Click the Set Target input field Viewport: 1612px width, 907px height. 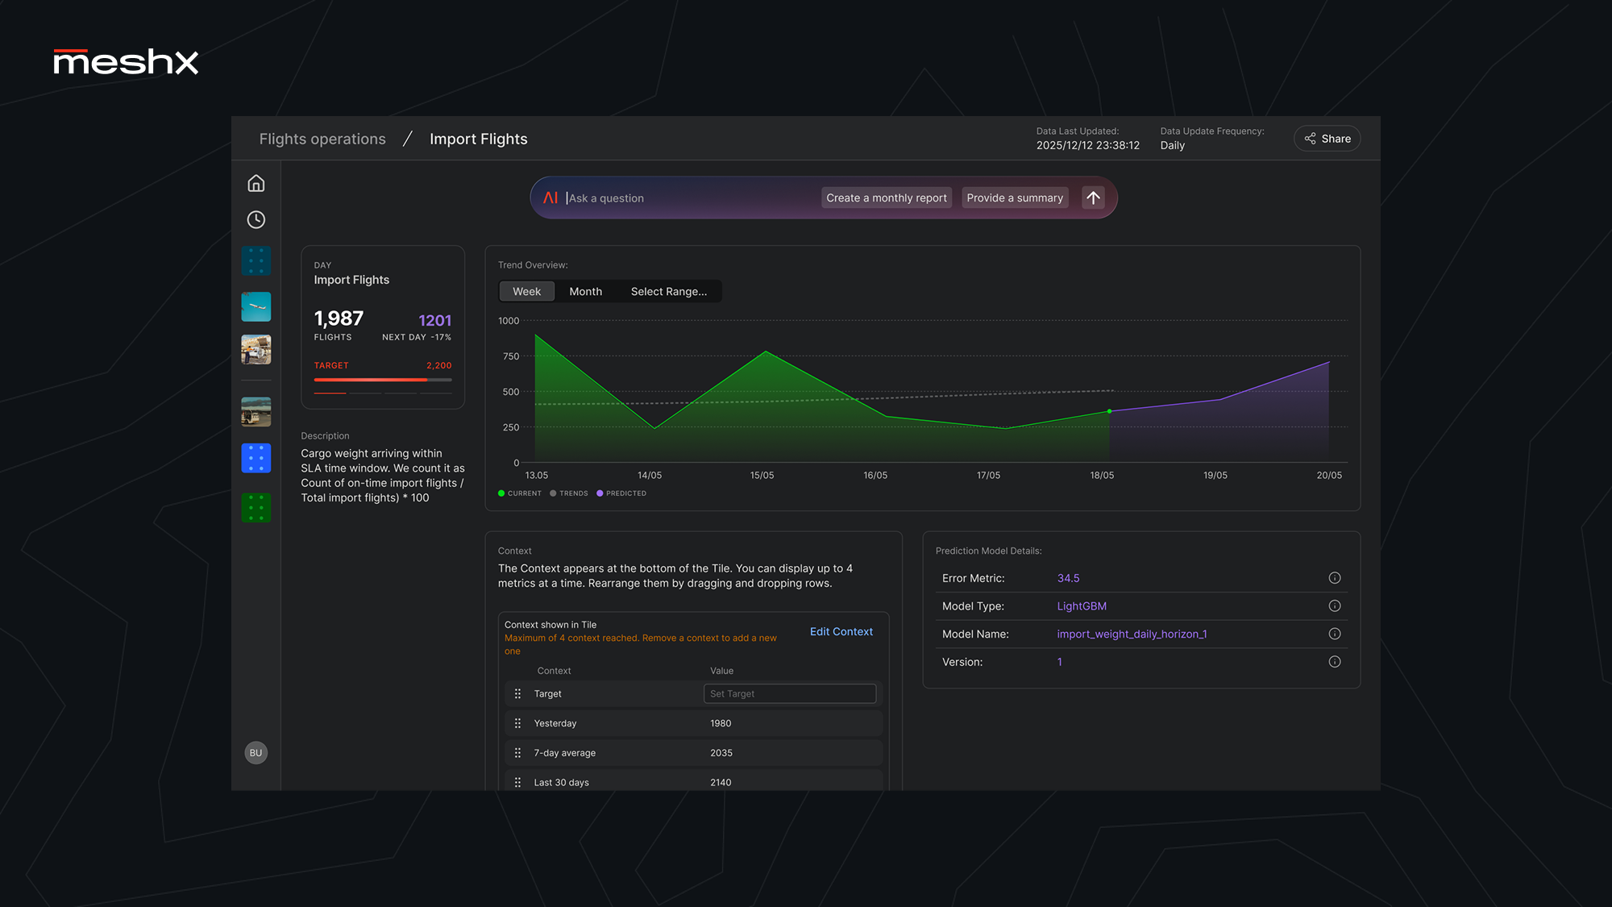[x=790, y=693]
